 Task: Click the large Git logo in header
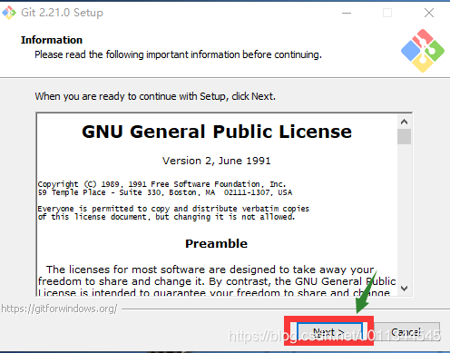423,51
